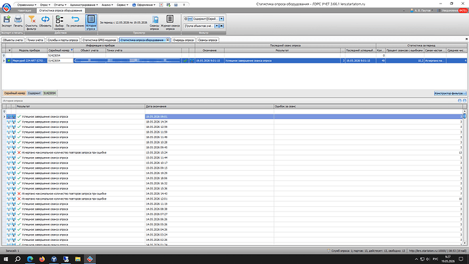Image resolution: width=469 pixels, height=264 pixels.
Task: Open the Справочники menu
Action: [x=27, y=5]
